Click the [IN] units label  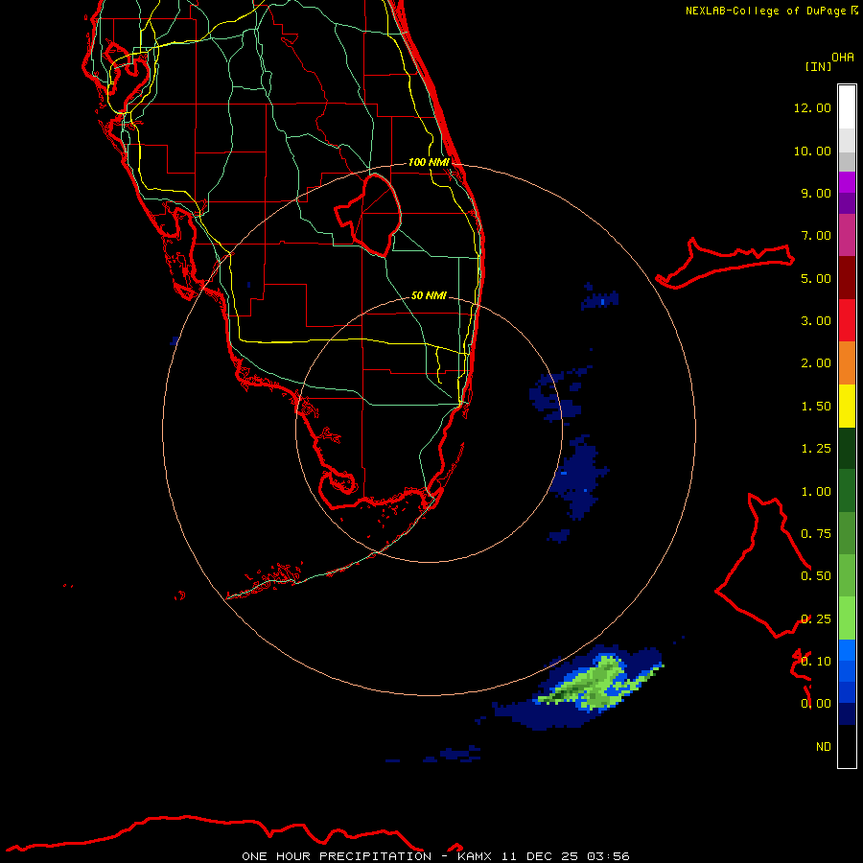tap(818, 66)
